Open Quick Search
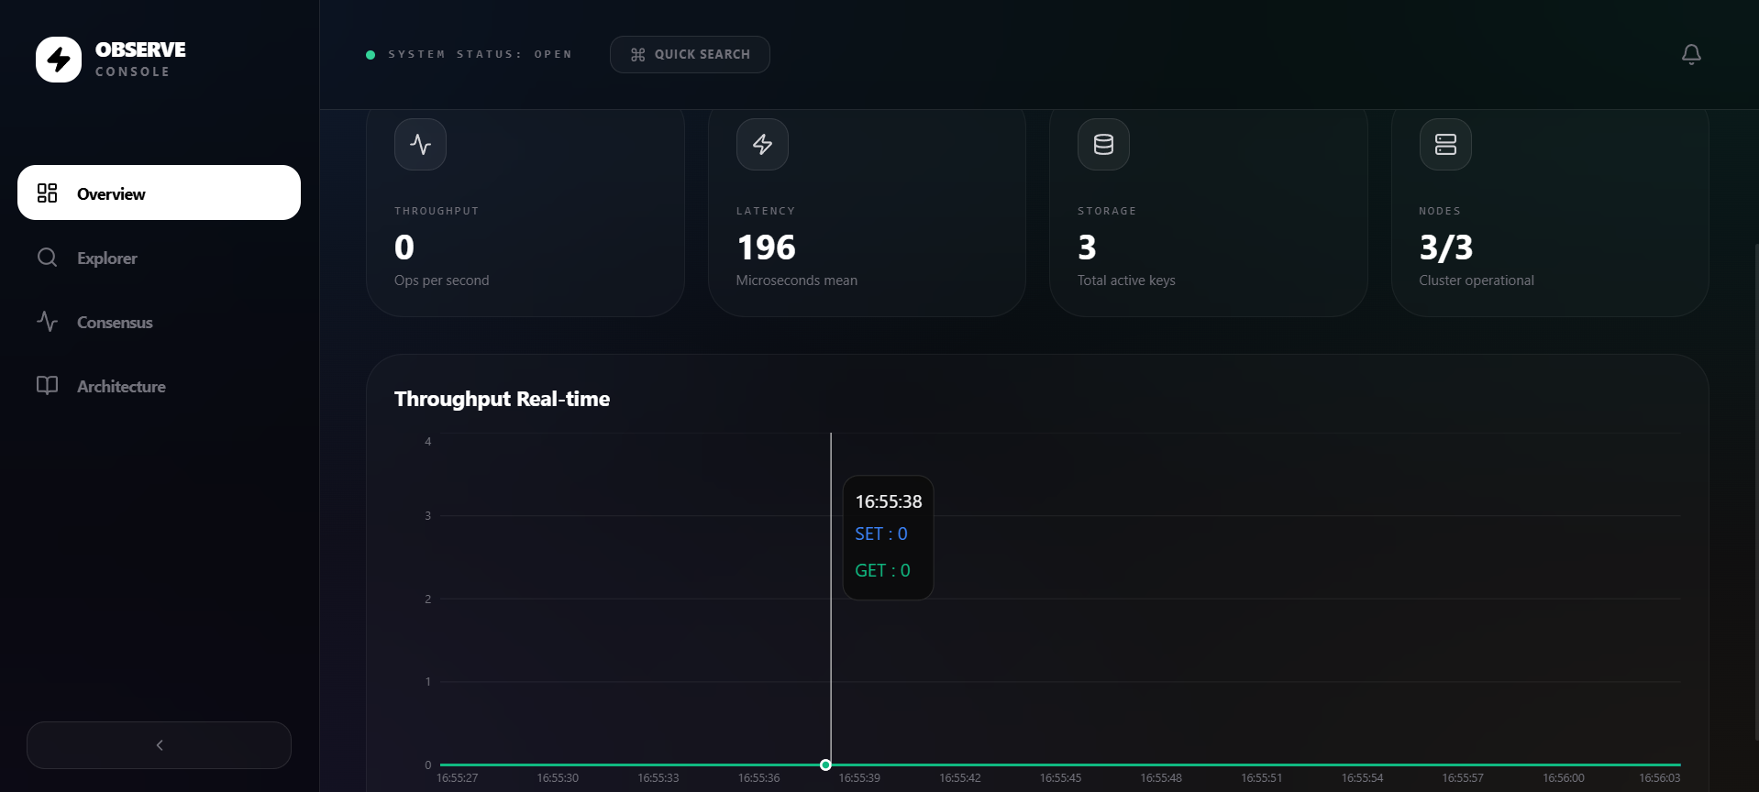Image resolution: width=1759 pixels, height=792 pixels. [x=690, y=55]
